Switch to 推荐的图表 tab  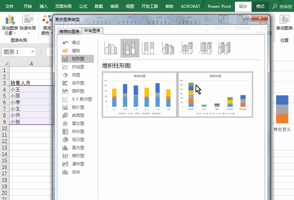69,31
